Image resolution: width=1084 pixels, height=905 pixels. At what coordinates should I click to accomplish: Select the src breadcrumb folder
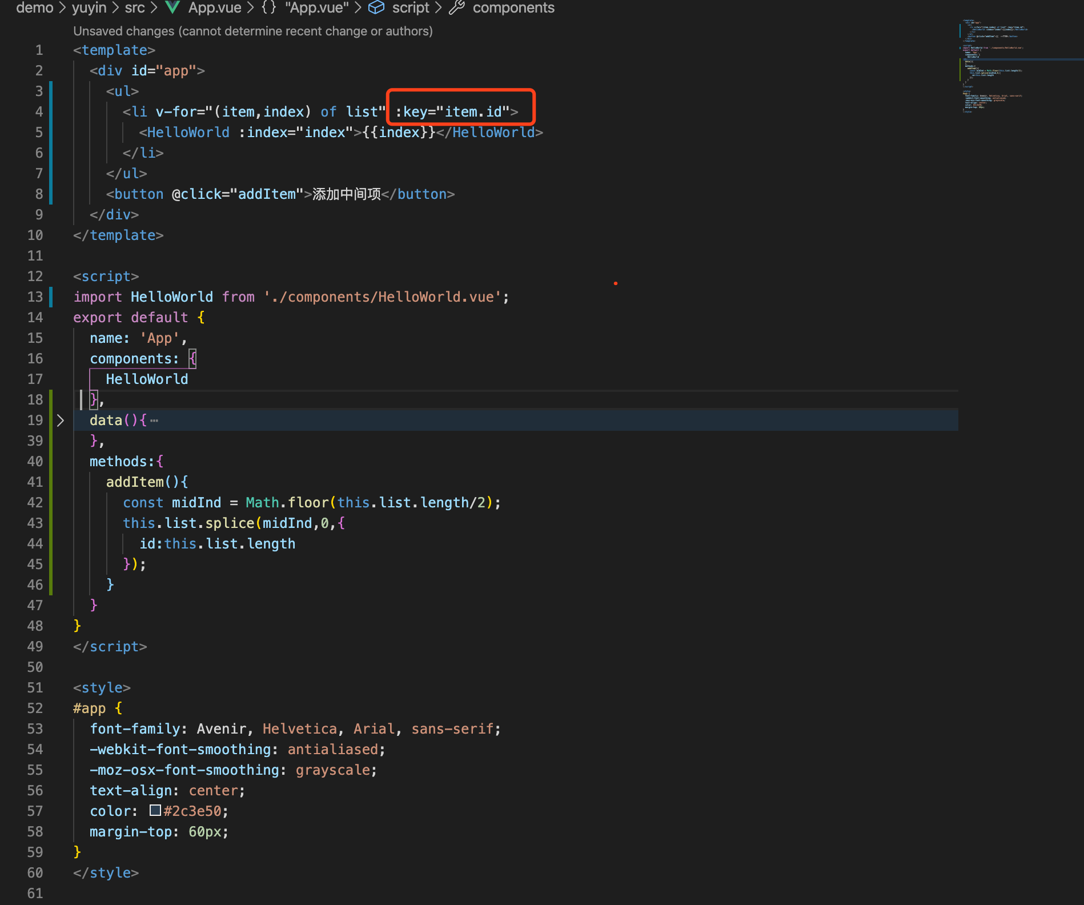(x=135, y=7)
